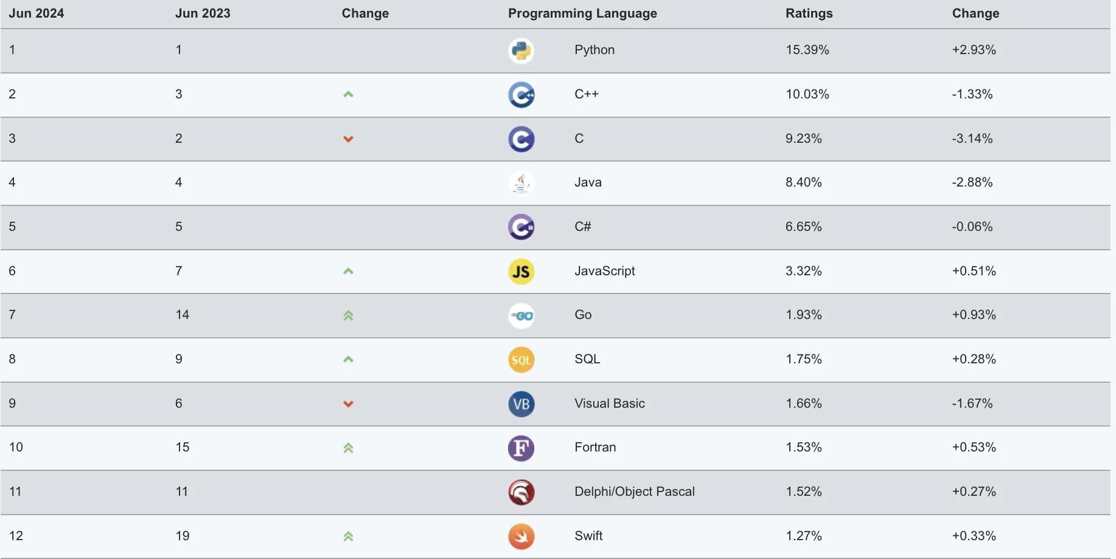Viewport: 1116px width, 559px height.
Task: Click the Delphi helmet logo icon
Action: (521, 492)
